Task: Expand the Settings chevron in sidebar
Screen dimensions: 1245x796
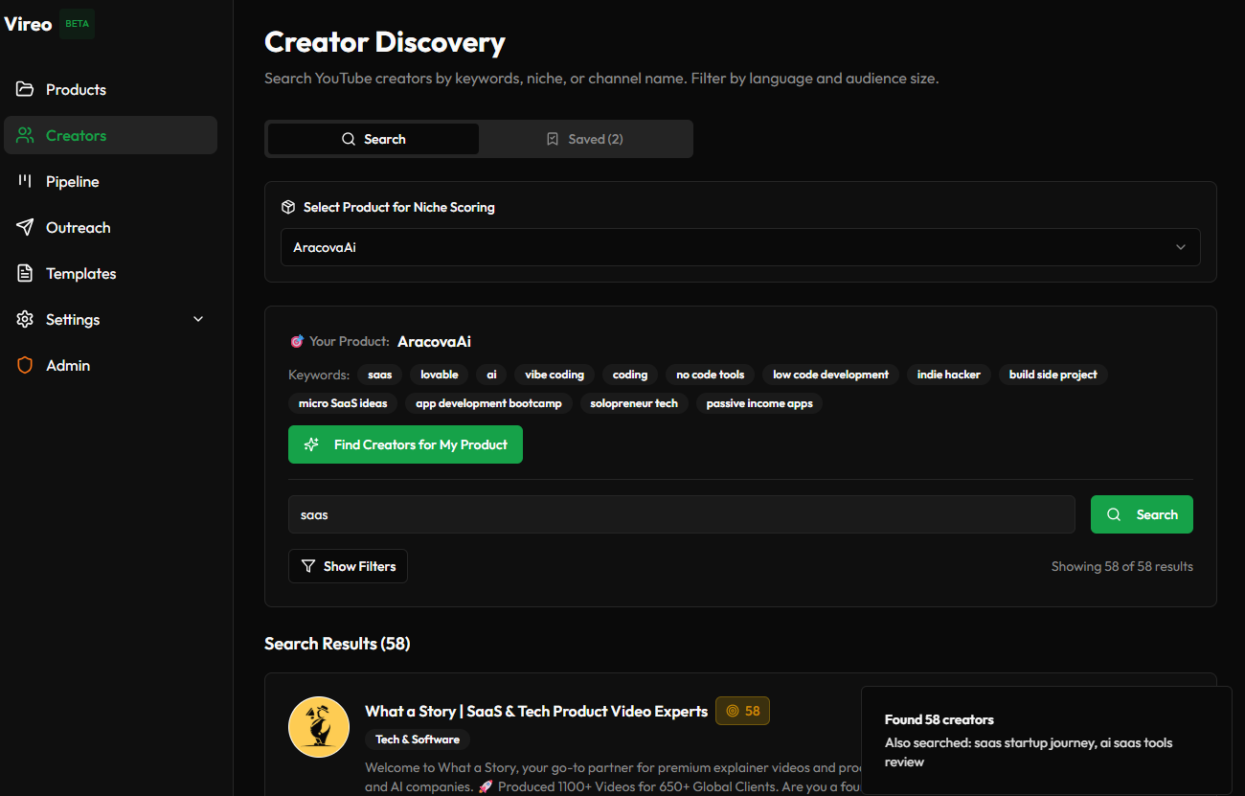Action: 198,319
